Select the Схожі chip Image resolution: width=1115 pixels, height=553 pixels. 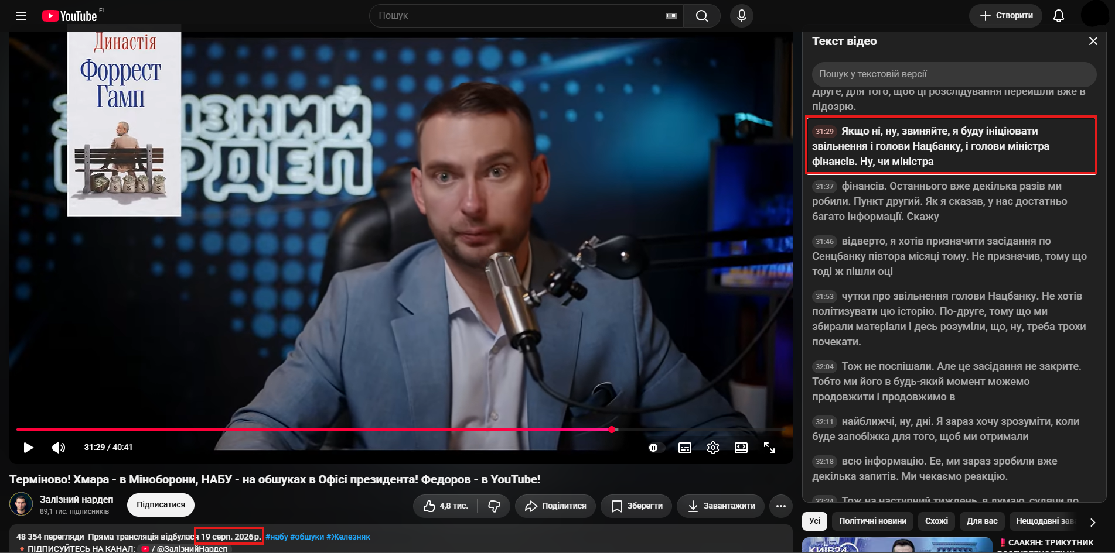point(936,521)
